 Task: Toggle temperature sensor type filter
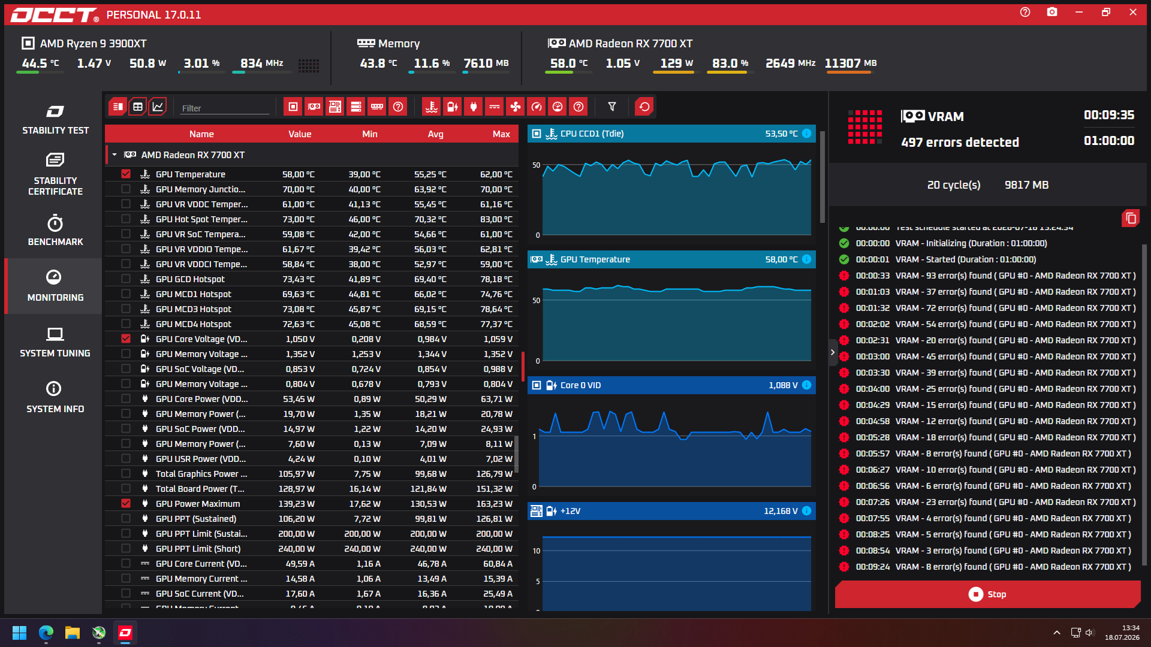click(432, 107)
